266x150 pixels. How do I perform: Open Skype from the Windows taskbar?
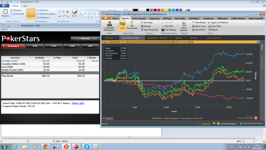click(x=87, y=147)
